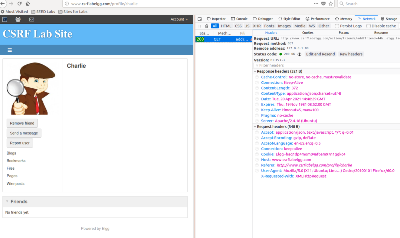Toggle the HTML request filter
Viewport: 400px width, 238px height.
(x=226, y=26)
